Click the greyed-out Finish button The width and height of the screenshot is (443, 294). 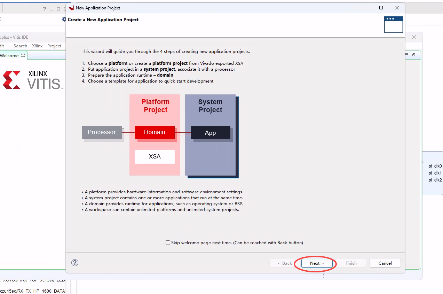[351, 263]
